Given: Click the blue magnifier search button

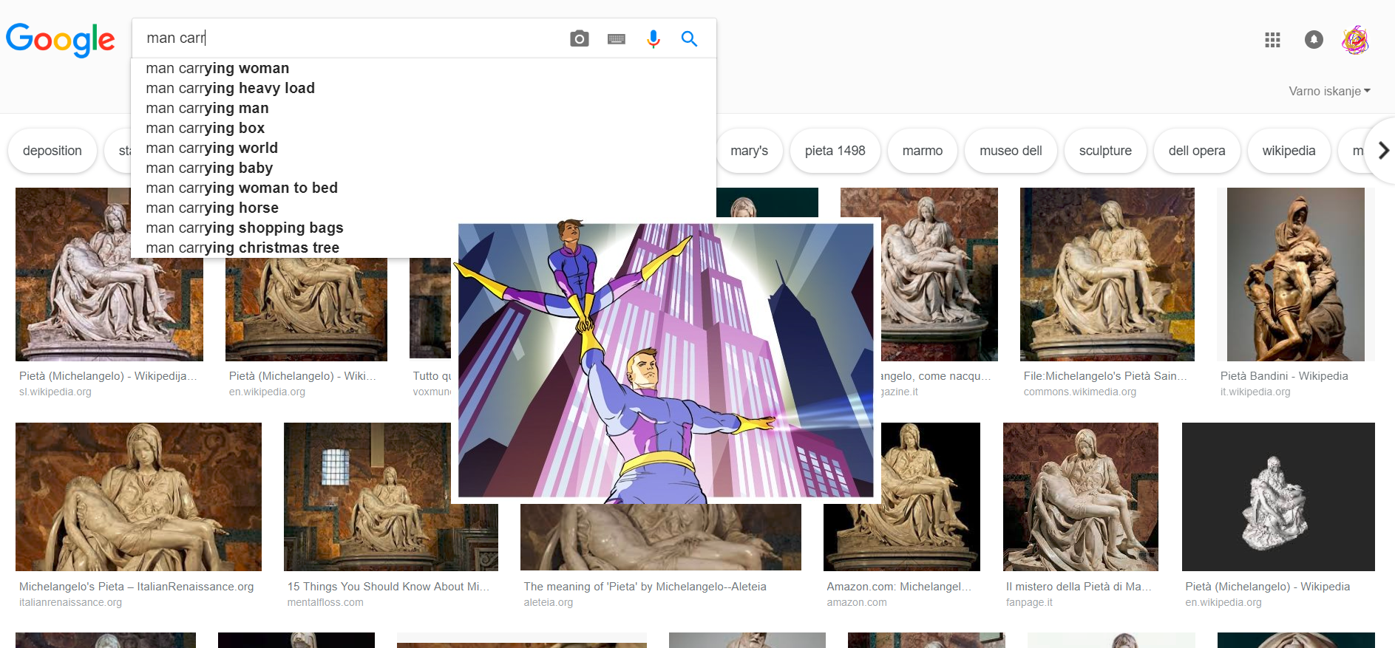Looking at the screenshot, I should click(689, 38).
